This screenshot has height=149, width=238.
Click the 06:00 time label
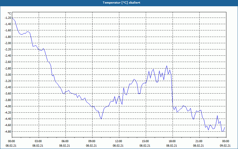pos(65,141)
